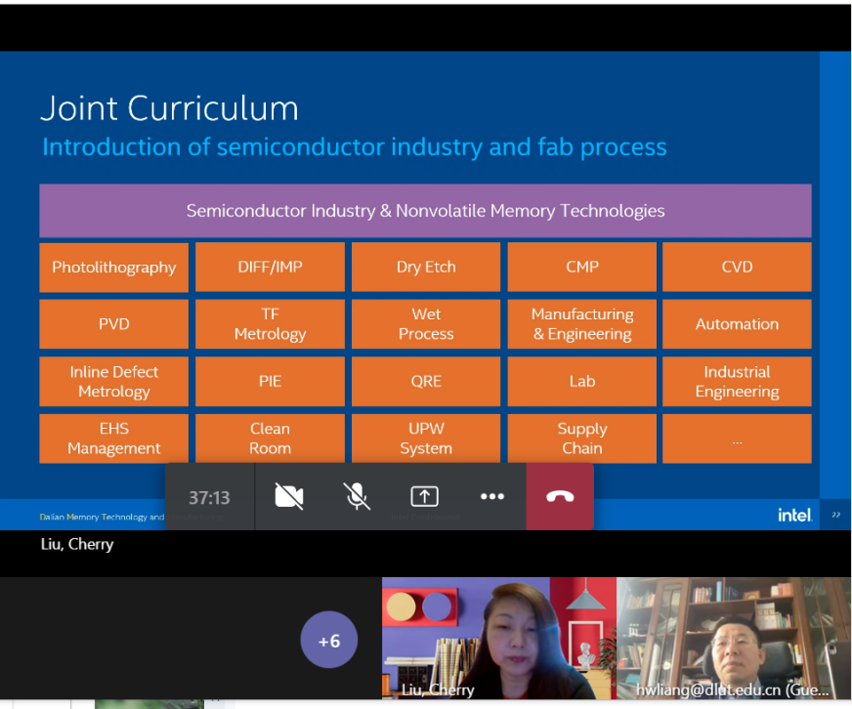Click the Automation tile

[737, 324]
